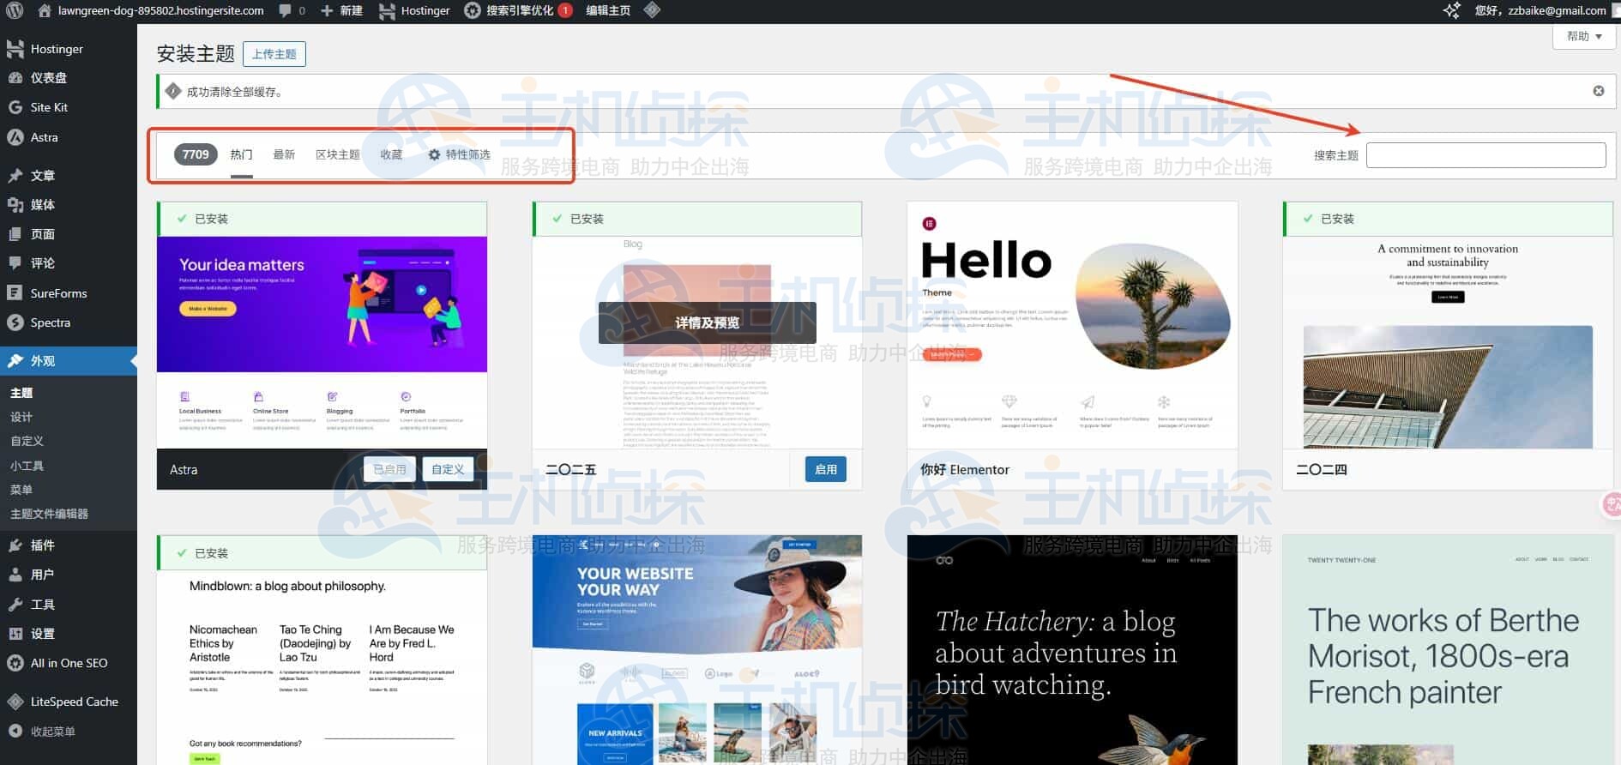Open the WordPress logo menu
This screenshot has width=1621, height=765.
[14, 10]
